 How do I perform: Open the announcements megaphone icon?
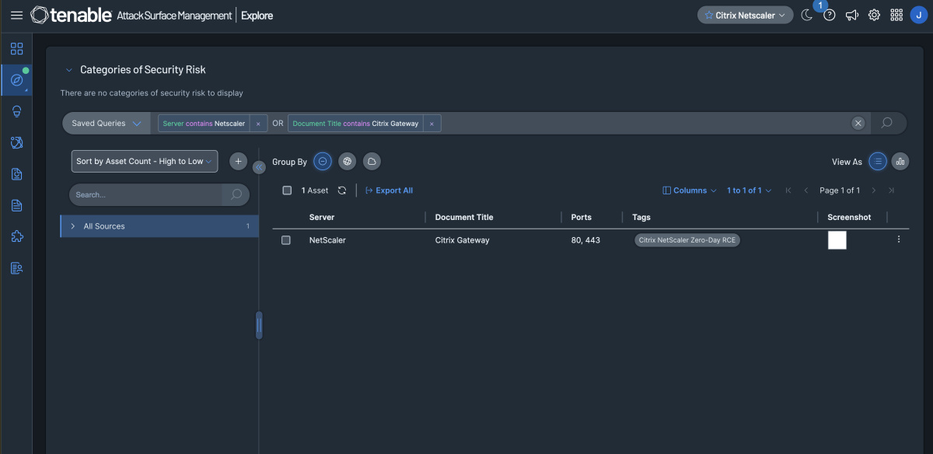[852, 15]
